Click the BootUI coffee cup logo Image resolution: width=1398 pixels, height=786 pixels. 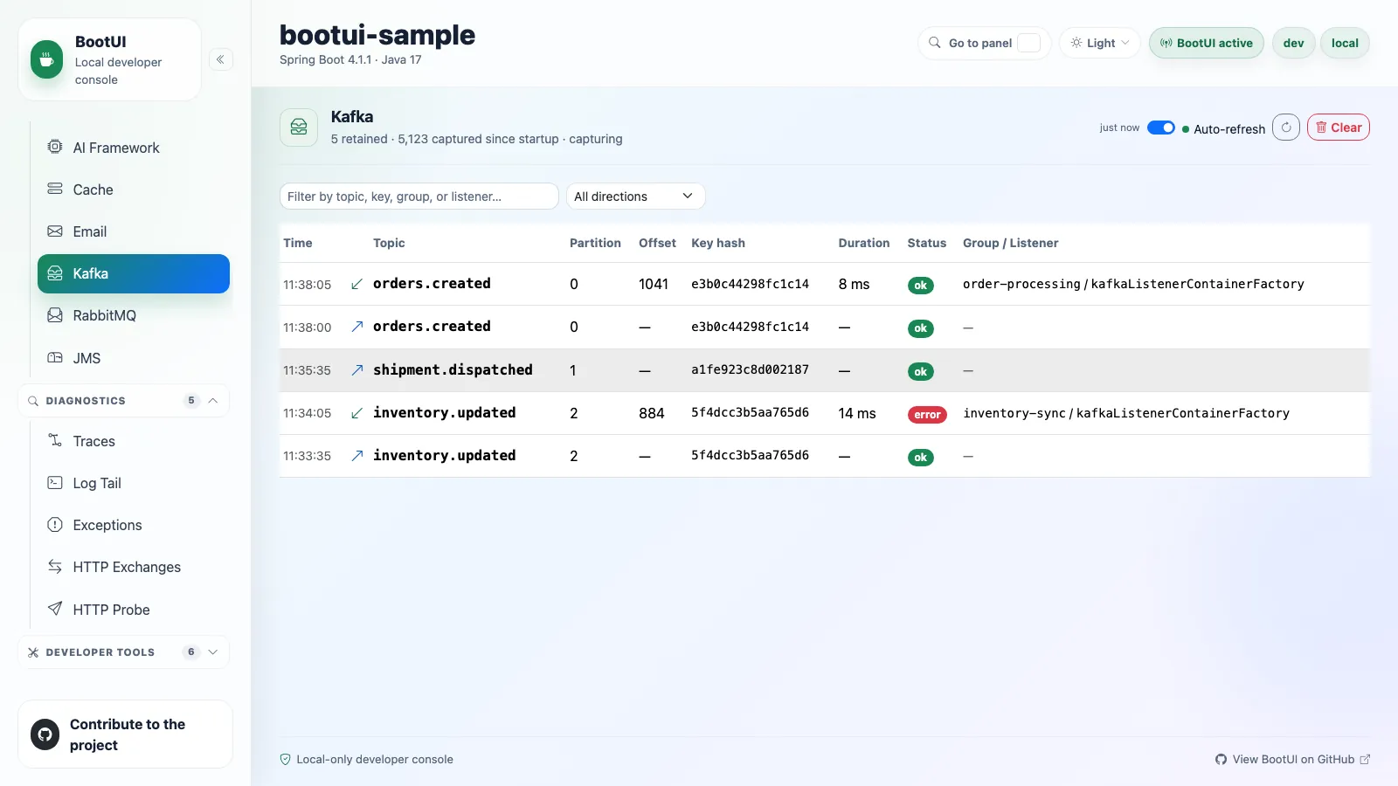pyautogui.click(x=46, y=59)
